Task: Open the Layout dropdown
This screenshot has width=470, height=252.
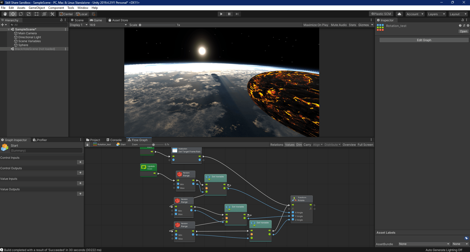Action: 458,14
